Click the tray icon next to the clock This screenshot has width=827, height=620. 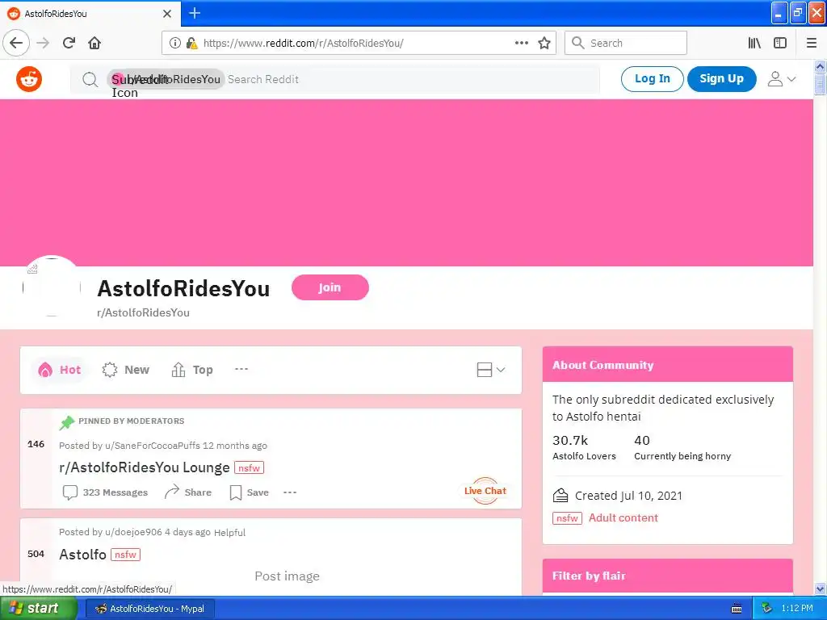767,609
